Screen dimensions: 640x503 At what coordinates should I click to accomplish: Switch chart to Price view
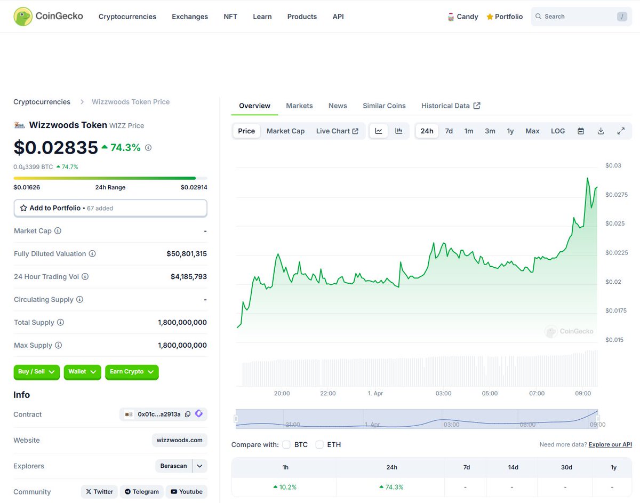tap(246, 131)
